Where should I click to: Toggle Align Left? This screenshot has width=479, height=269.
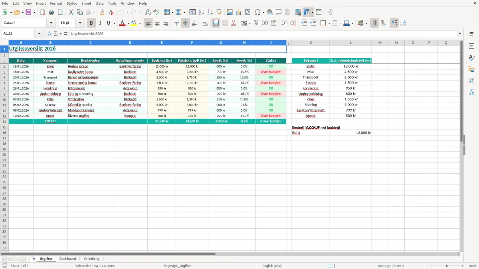click(x=148, y=23)
